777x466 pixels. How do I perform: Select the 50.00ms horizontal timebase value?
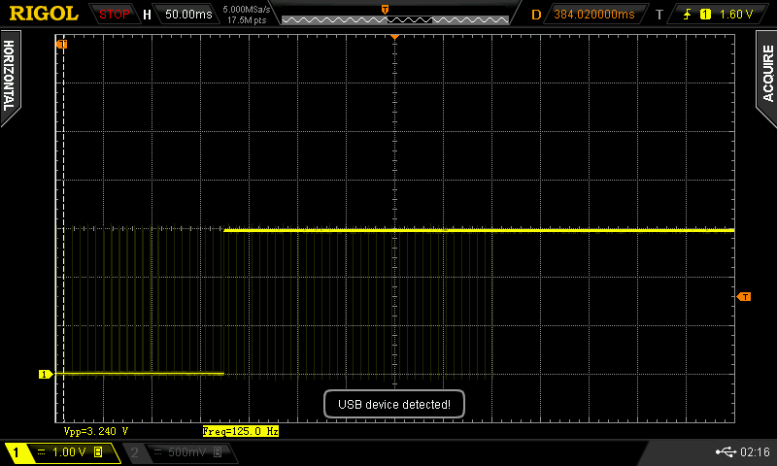coord(188,15)
